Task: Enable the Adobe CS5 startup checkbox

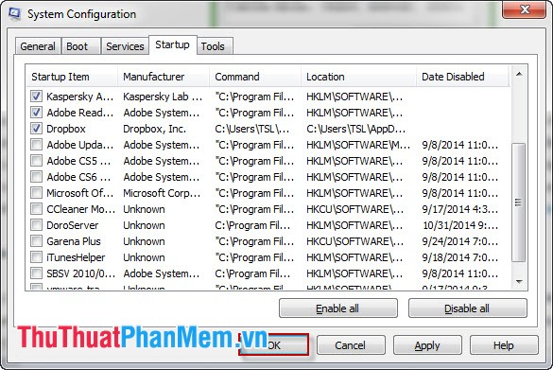Action: [x=36, y=161]
